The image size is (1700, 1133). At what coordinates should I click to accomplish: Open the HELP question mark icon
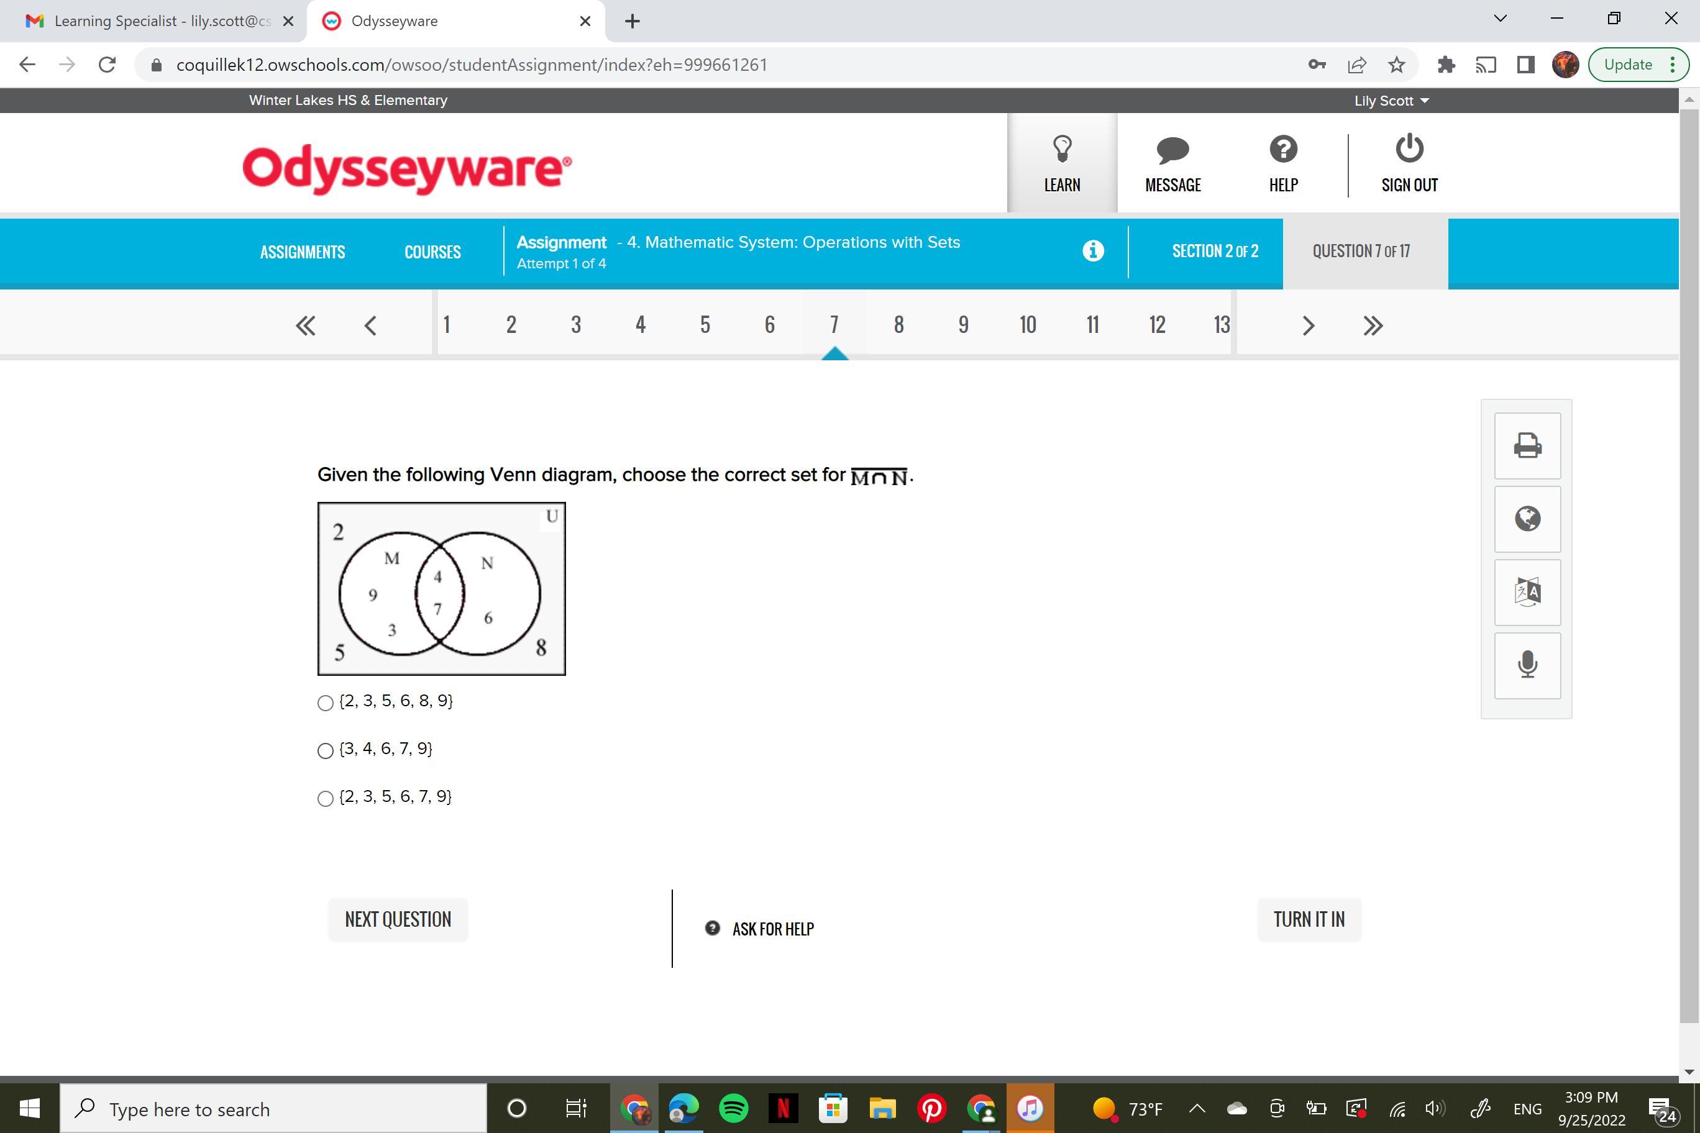[x=1283, y=150]
